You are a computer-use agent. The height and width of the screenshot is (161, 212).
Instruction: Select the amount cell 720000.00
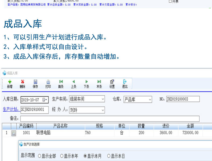[x=190, y=133]
